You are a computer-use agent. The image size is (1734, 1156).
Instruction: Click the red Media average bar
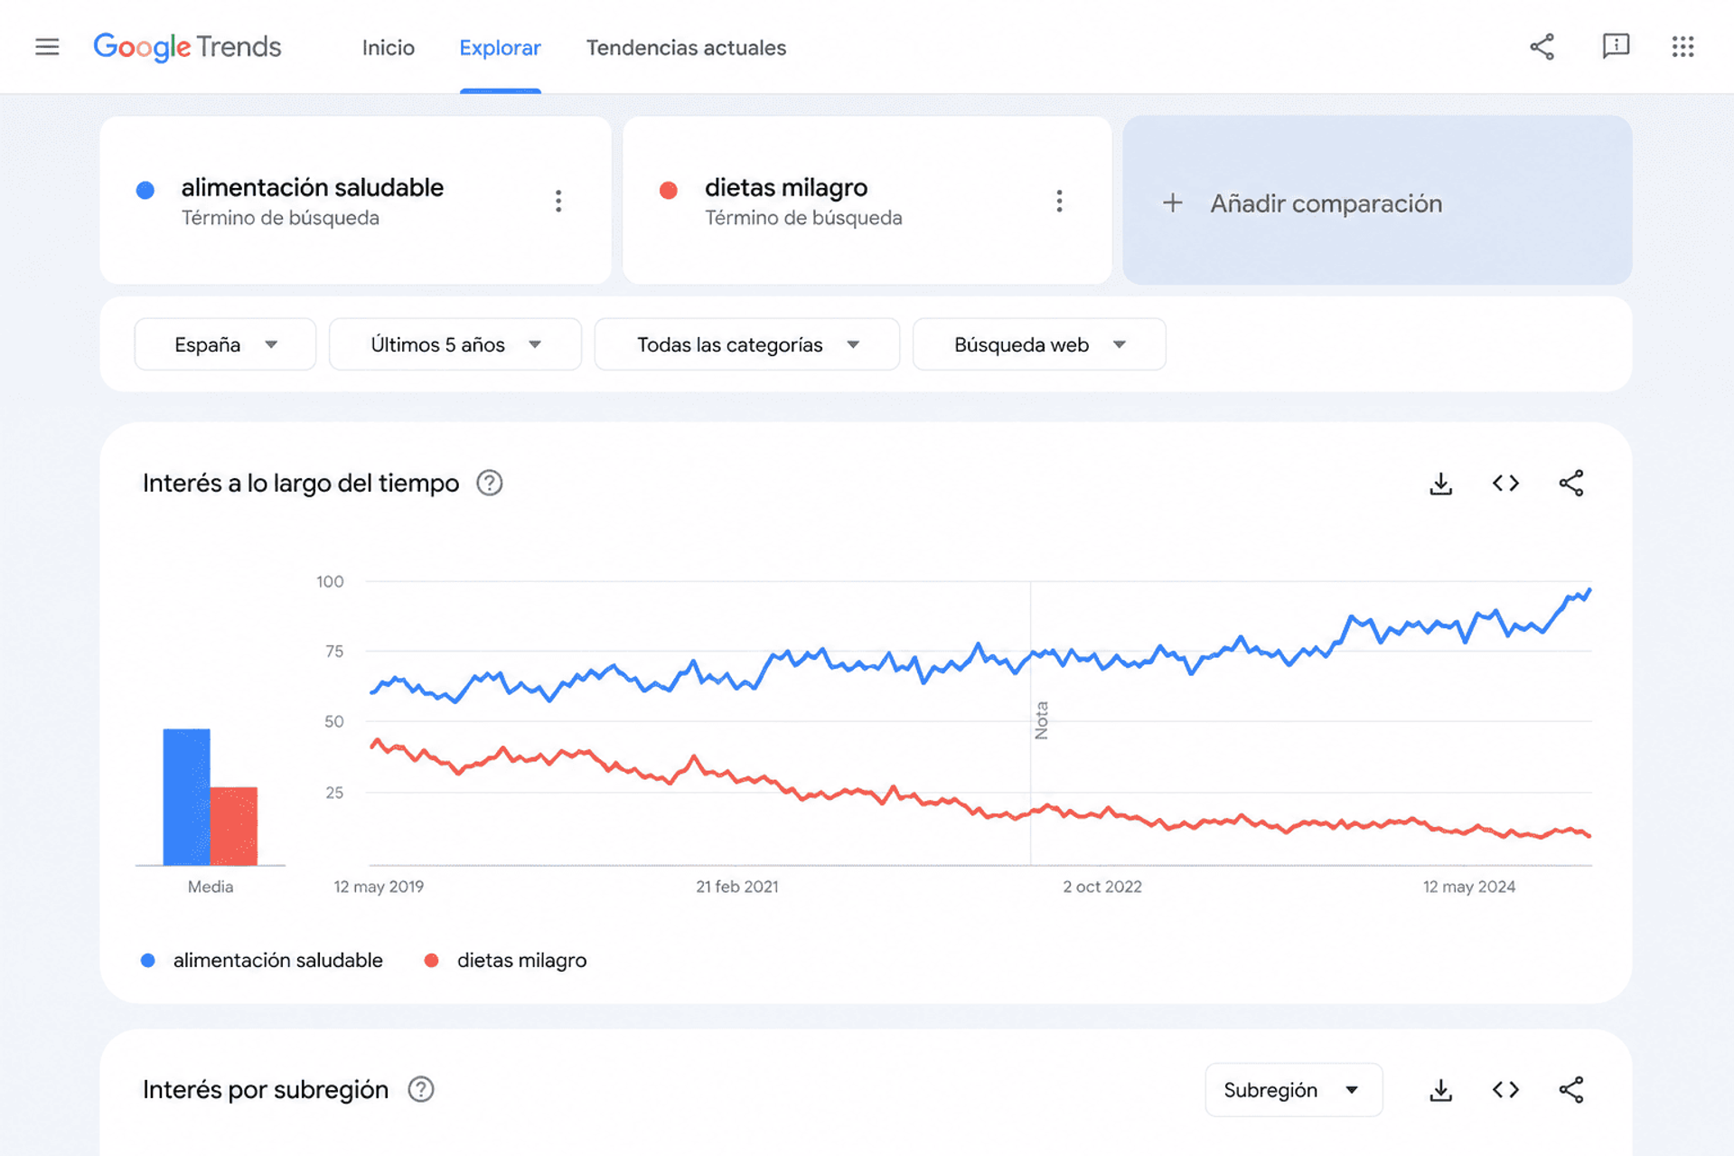click(234, 826)
